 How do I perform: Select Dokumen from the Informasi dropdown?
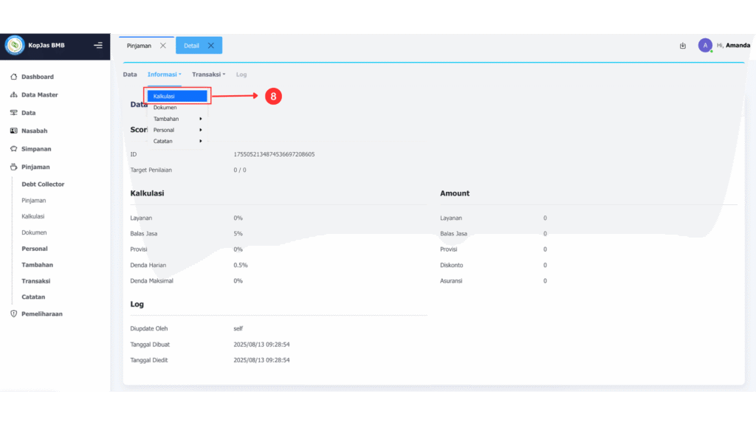(x=165, y=108)
